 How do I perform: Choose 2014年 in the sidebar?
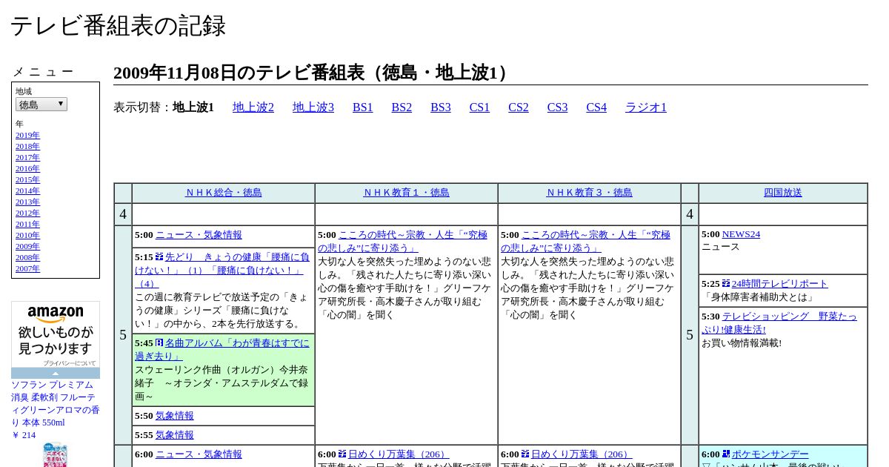(27, 191)
